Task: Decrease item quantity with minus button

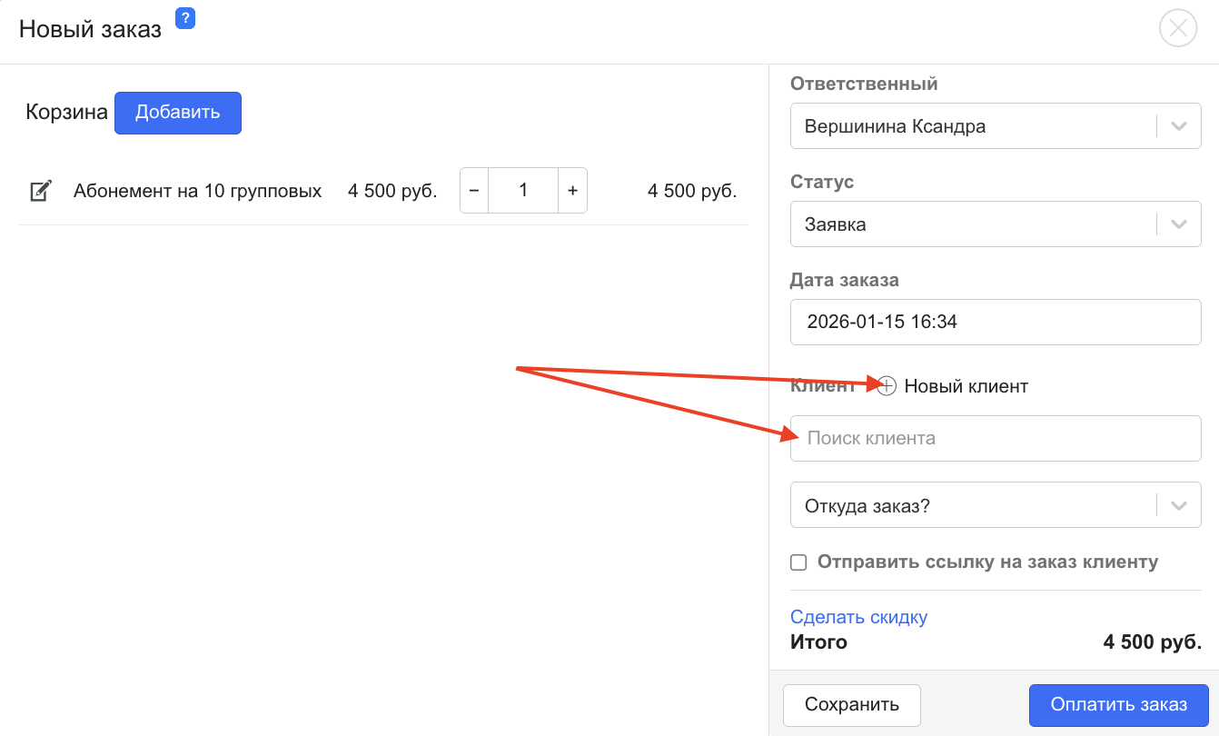Action: point(473,191)
